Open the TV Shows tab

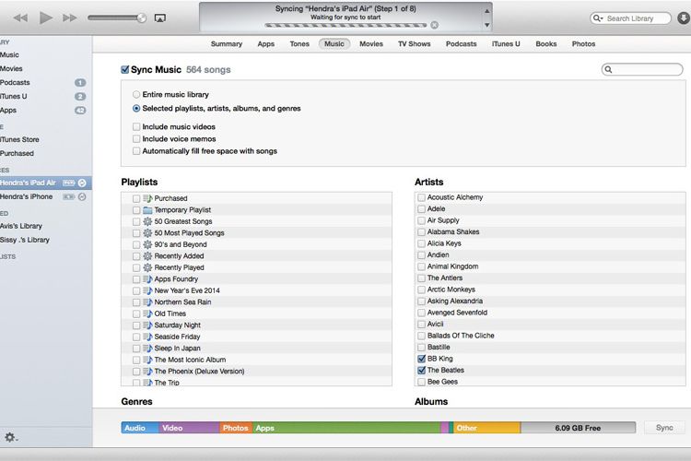(x=415, y=43)
